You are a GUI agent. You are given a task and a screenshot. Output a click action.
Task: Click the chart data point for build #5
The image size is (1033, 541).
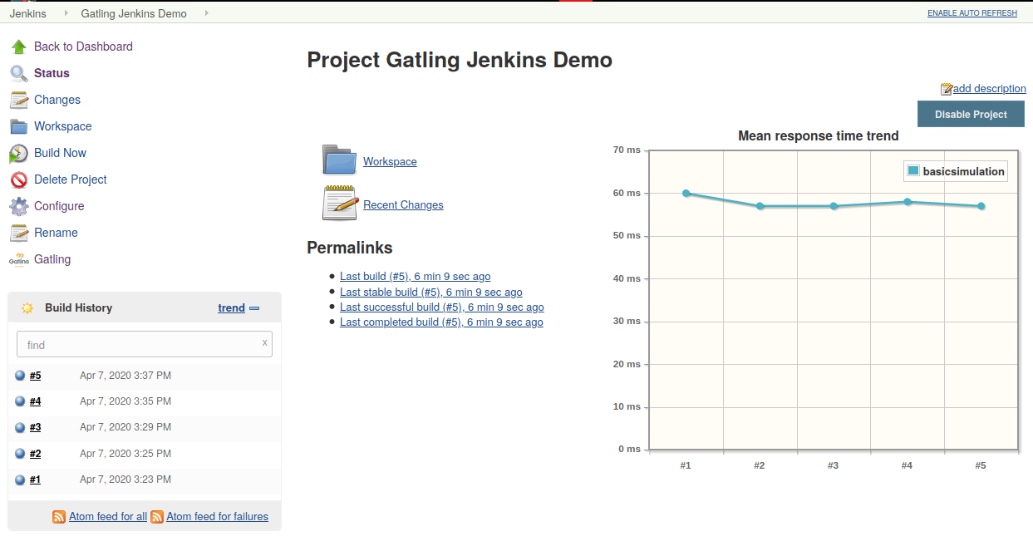tap(981, 206)
